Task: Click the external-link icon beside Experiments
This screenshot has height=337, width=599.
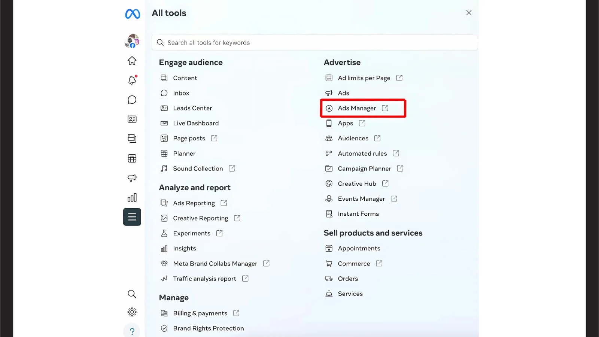Action: (219, 233)
